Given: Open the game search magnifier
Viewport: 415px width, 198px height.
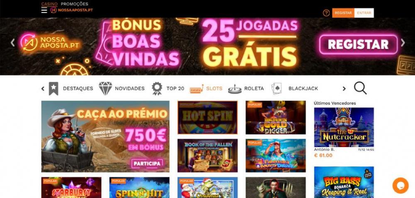Looking at the screenshot, I should tap(360, 88).
